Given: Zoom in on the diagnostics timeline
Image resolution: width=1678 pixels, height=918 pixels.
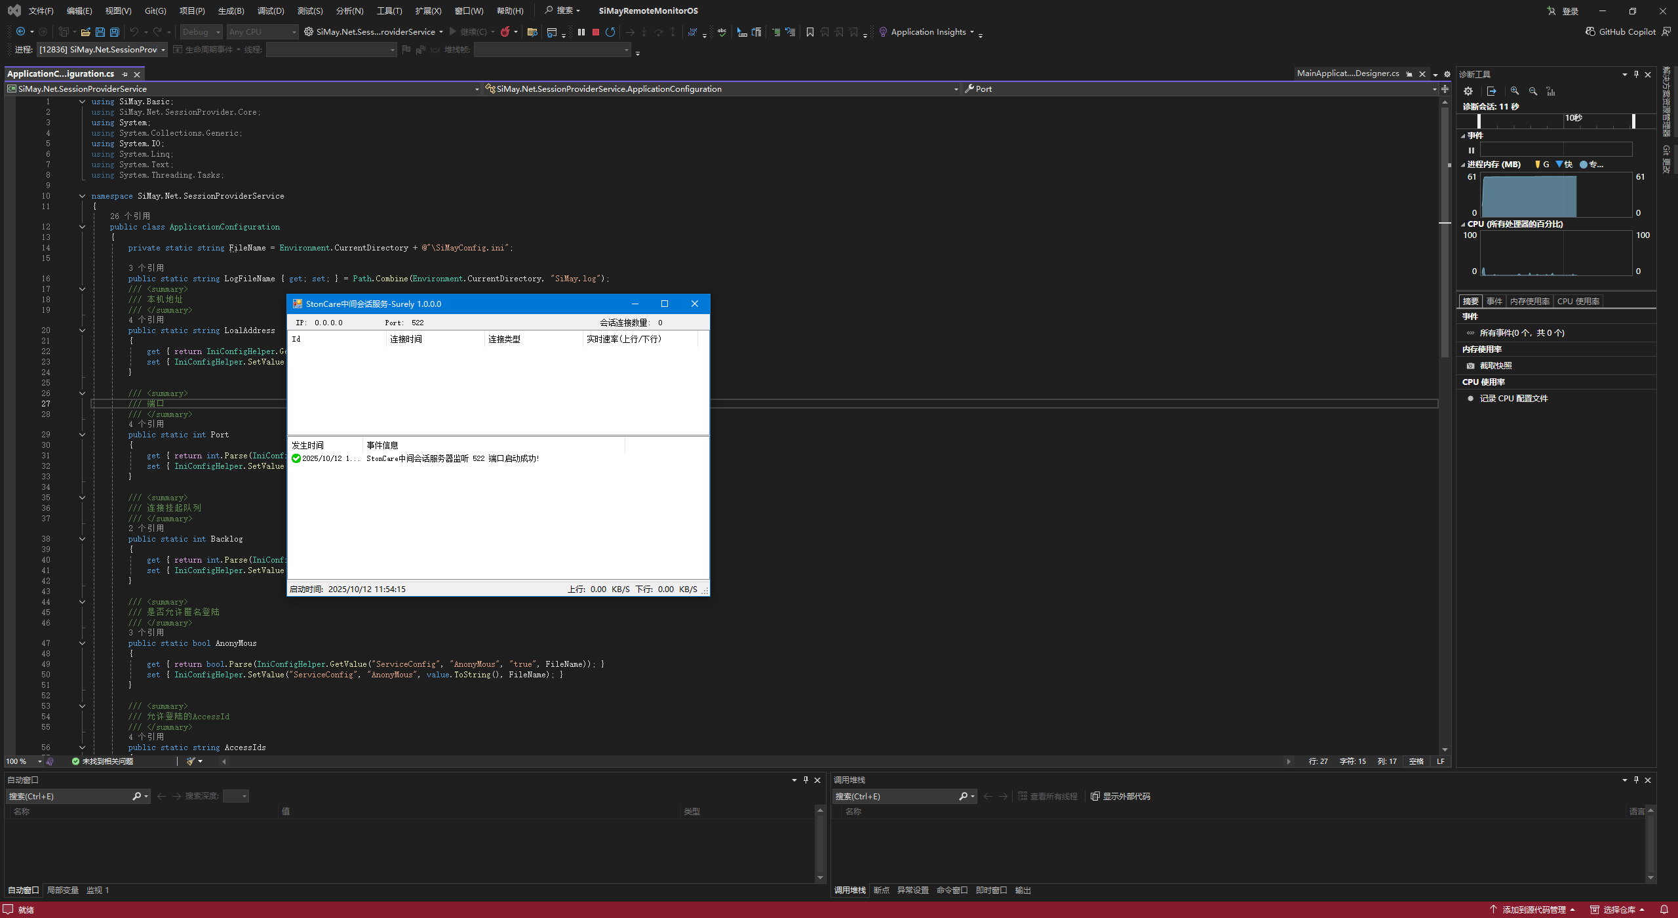Looking at the screenshot, I should pyautogui.click(x=1515, y=91).
